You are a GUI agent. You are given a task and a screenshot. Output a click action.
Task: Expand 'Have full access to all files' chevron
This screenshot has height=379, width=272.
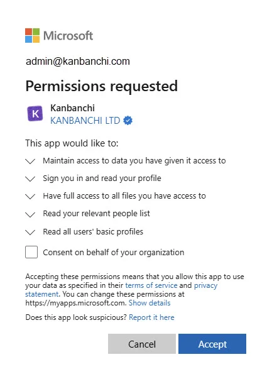click(x=30, y=197)
